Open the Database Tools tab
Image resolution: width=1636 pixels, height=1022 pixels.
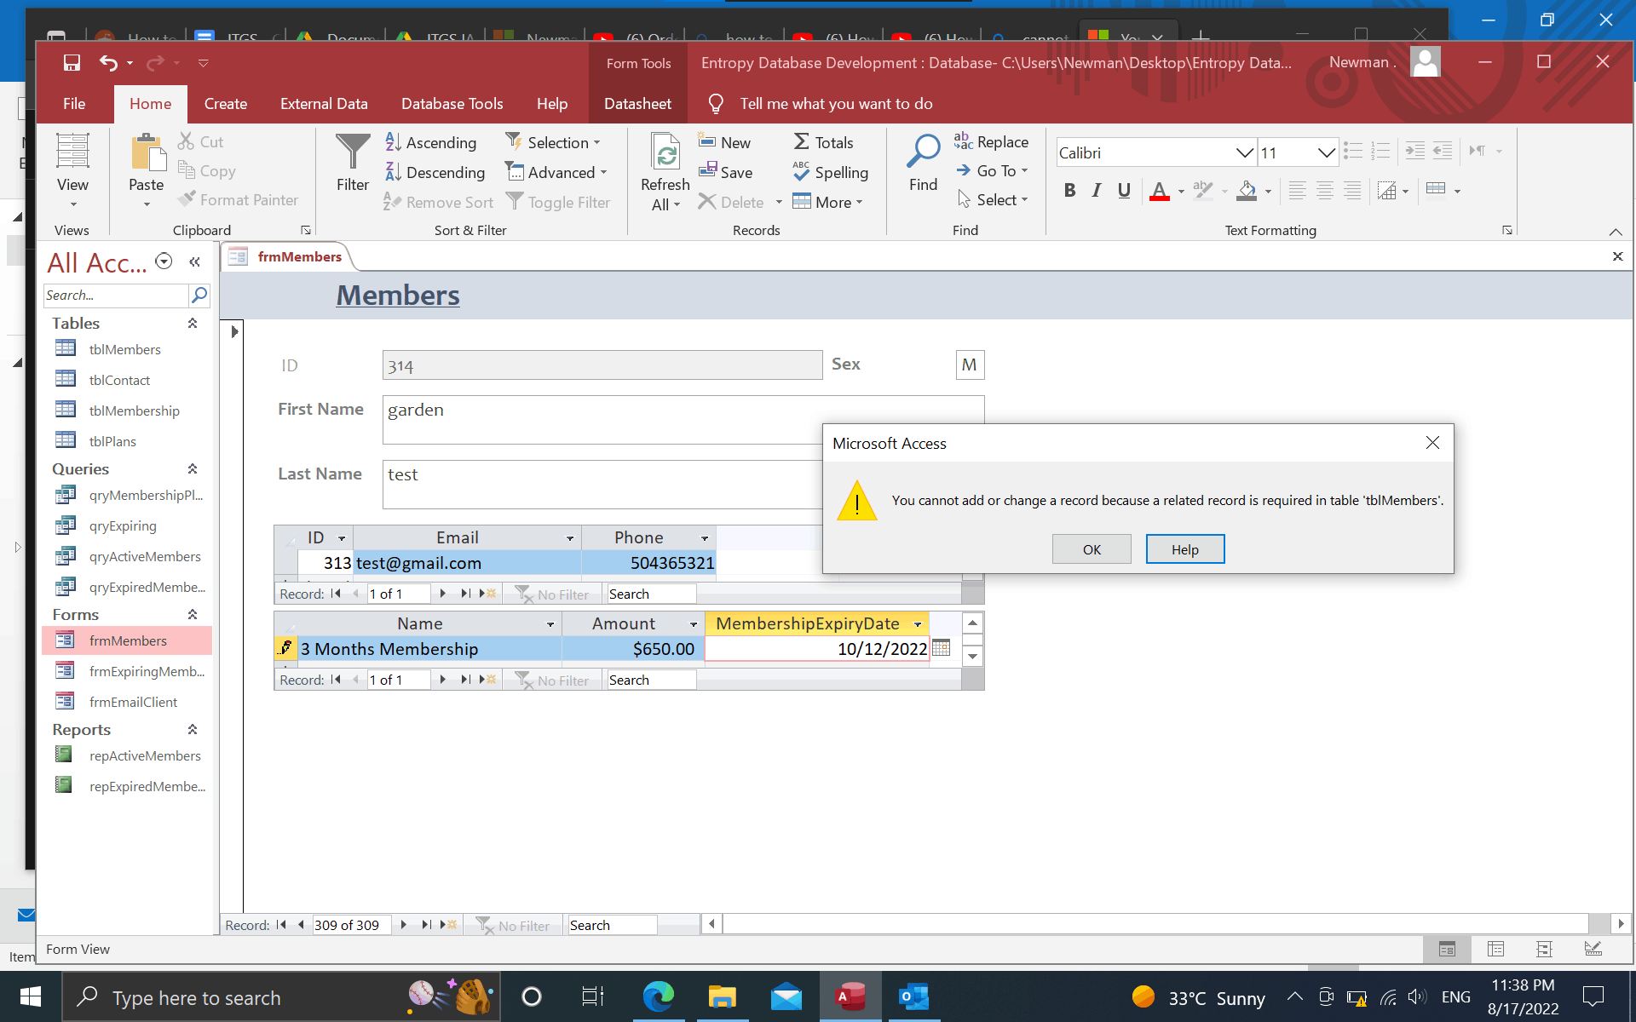click(452, 104)
